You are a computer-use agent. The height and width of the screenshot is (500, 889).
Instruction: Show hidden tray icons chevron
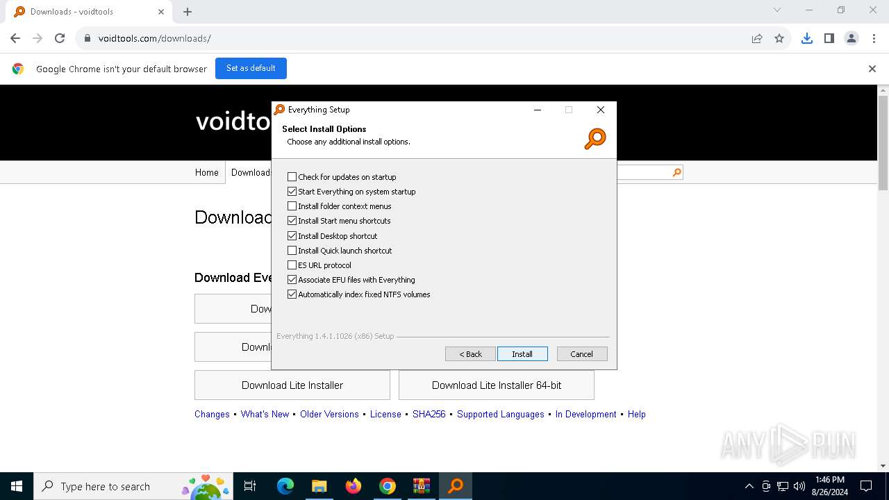pyautogui.click(x=749, y=486)
